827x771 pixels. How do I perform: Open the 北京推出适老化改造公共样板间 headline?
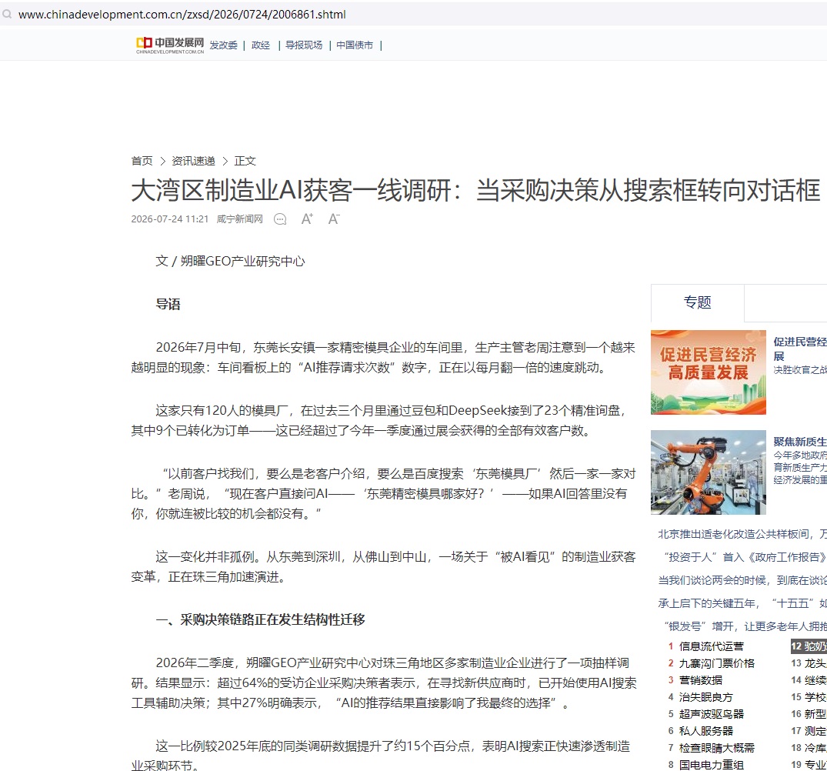tap(742, 534)
